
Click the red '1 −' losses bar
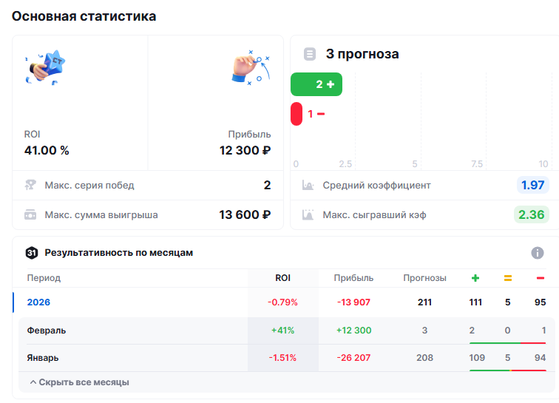[x=297, y=114]
